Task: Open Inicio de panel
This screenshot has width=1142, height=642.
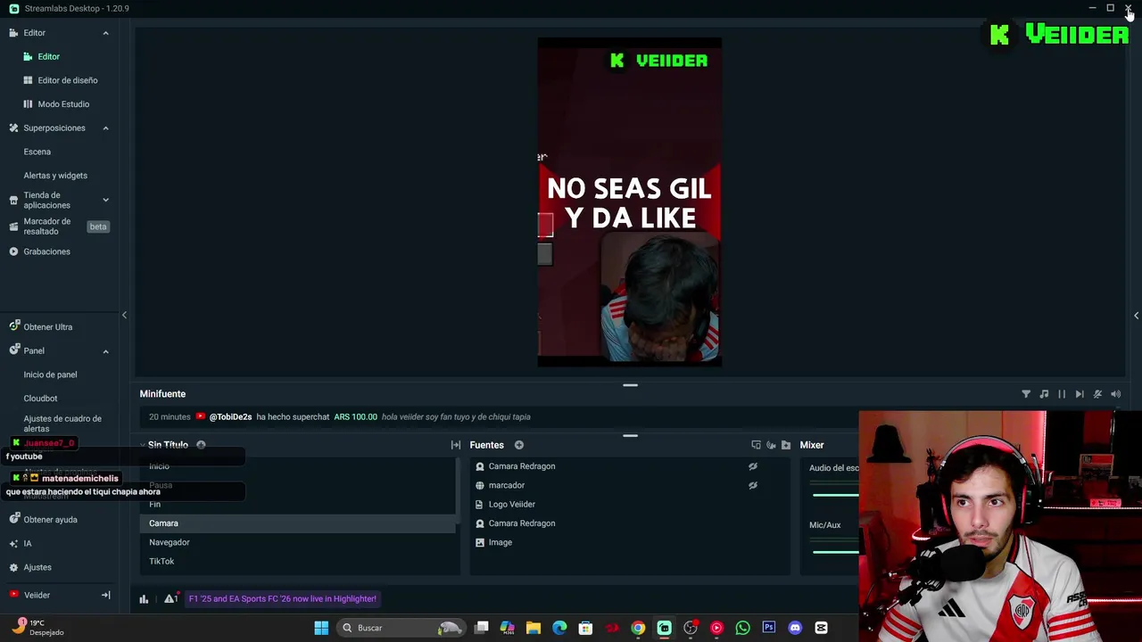Action: (x=50, y=374)
